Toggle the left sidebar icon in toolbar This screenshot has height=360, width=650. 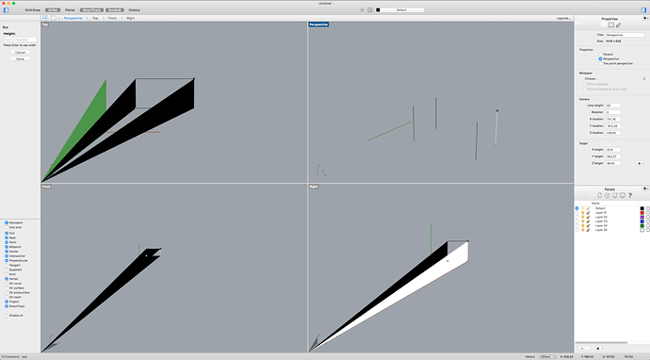(6, 10)
